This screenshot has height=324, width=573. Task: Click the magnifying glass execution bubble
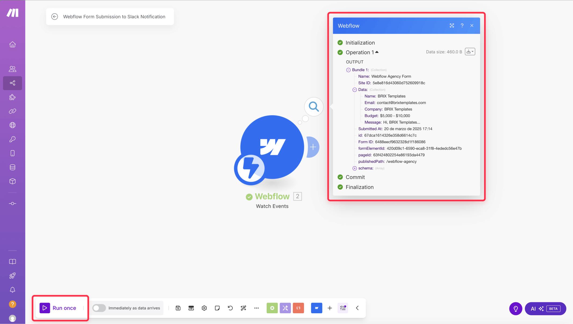point(314,106)
